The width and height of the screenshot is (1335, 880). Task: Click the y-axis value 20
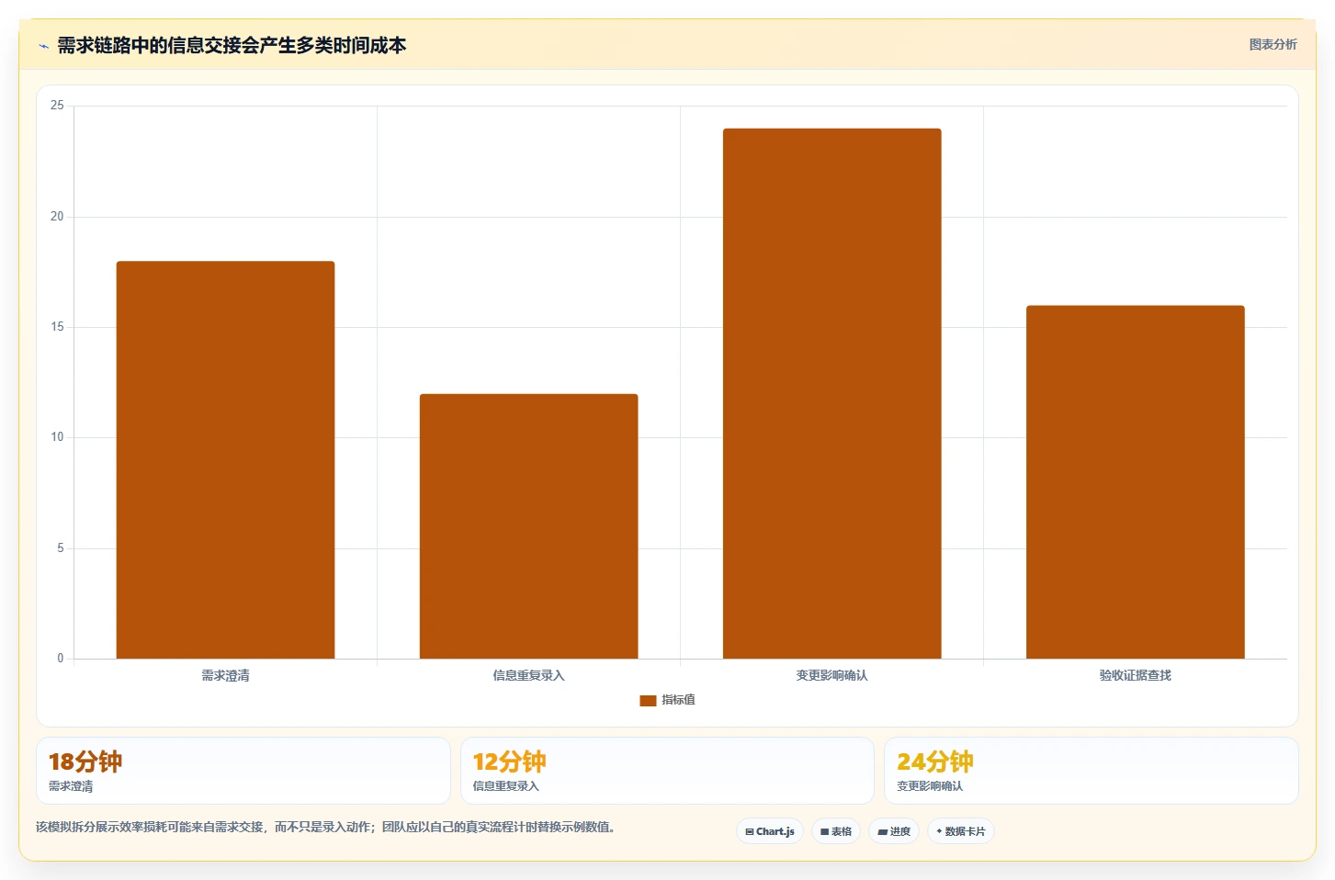(57, 217)
